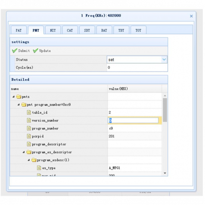Click the Update button
The height and width of the screenshot is (205, 205).
click(x=42, y=51)
